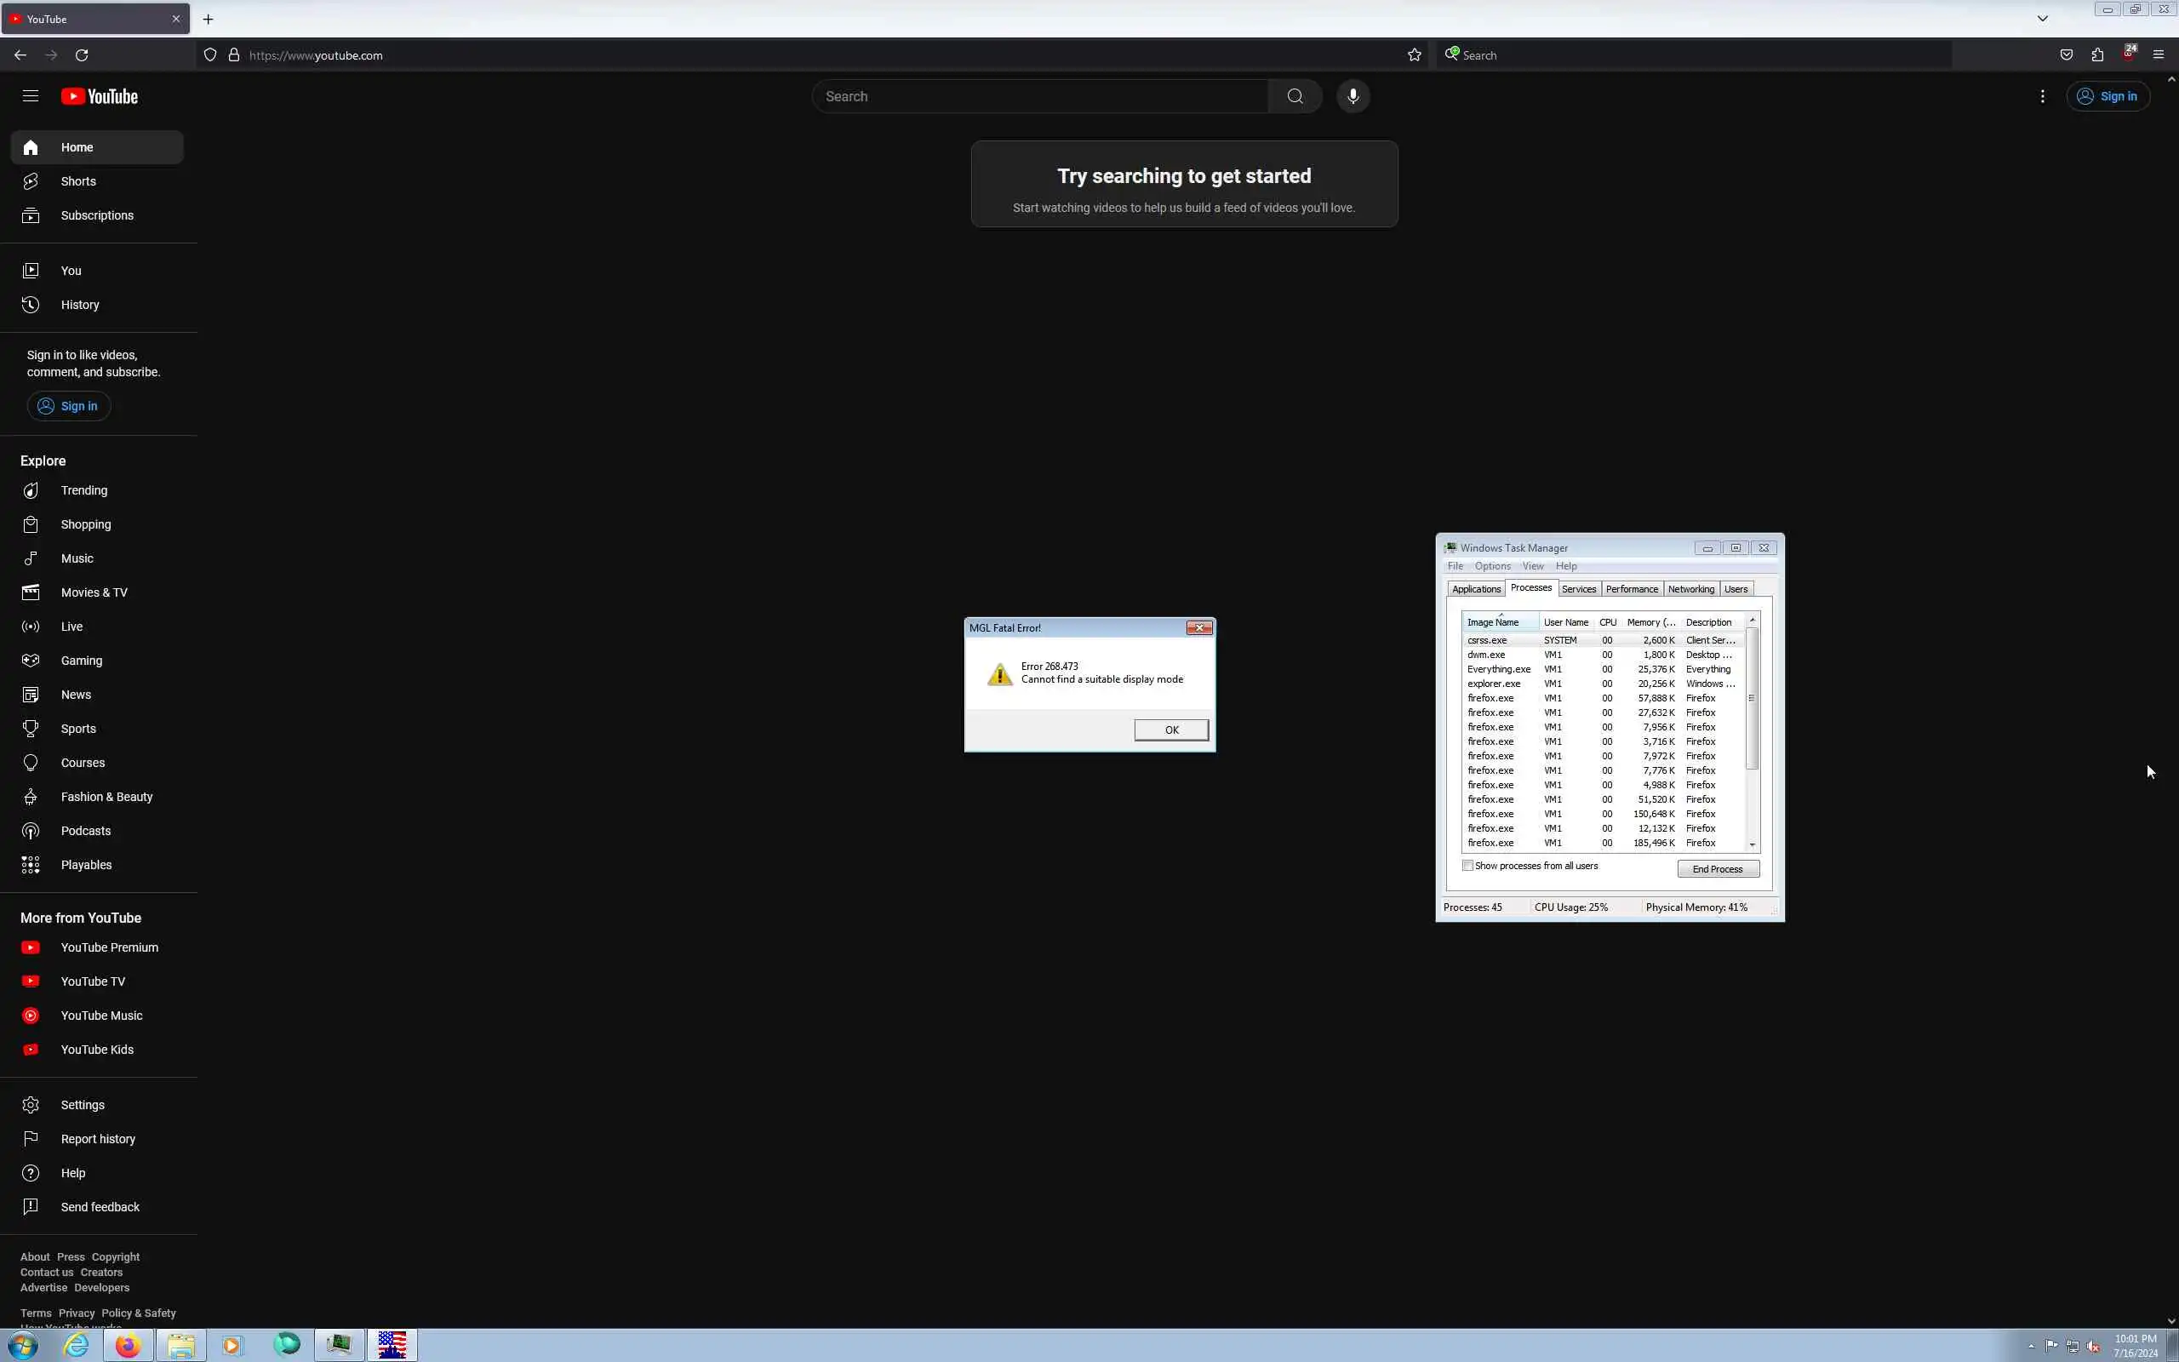This screenshot has height=1362, width=2179.
Task: Open Shorts in the sidebar
Action: [x=78, y=181]
